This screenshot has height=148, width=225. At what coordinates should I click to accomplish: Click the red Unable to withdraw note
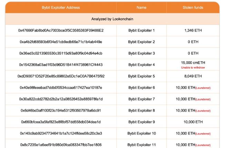(x=193, y=67)
